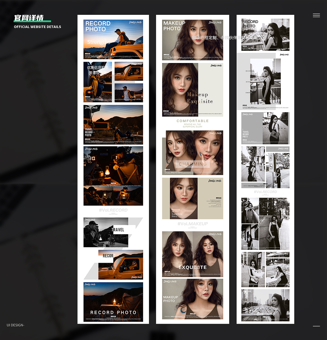
Task: Open the hamburger menu icon
Action: point(316,16)
